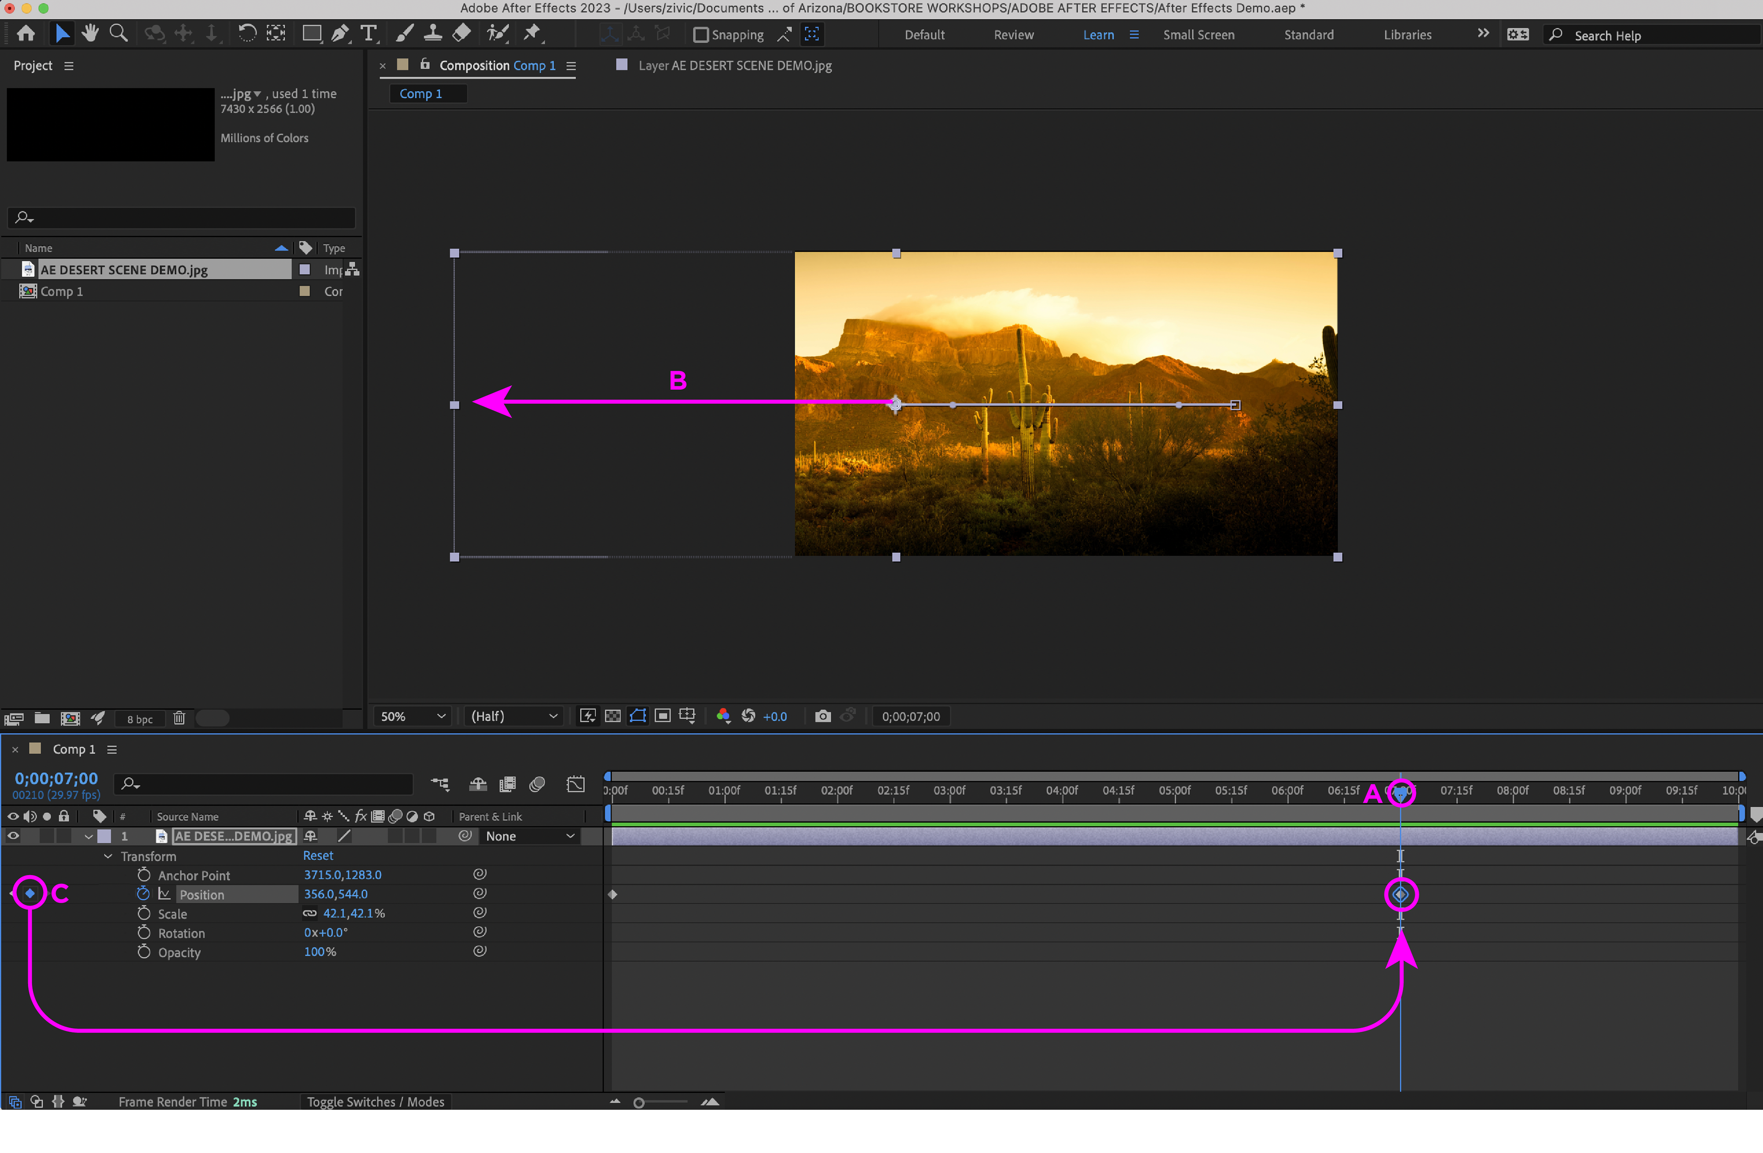Select the Hand tool
Viewport: 1763px width, 1153px height.
(90, 34)
